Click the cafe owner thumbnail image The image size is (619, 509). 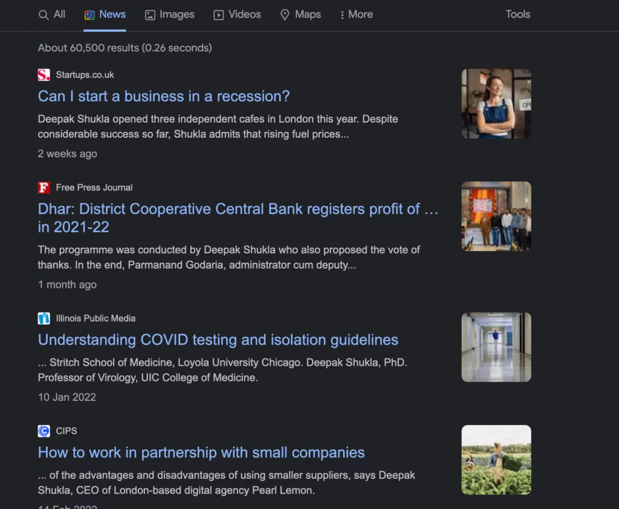point(496,104)
